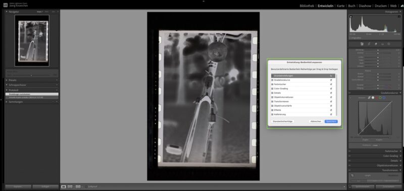Click the Navigator preview thumbnail
Image resolution: width=404 pixels, height=191 pixels.
32,41
